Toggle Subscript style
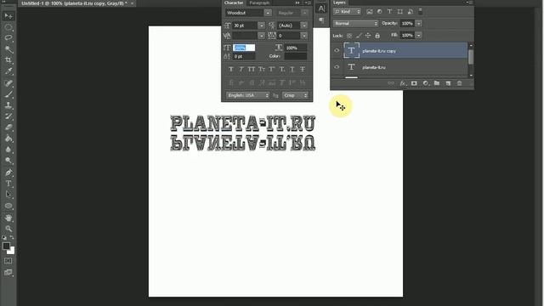544x306 pixels. pyautogui.click(x=282, y=70)
